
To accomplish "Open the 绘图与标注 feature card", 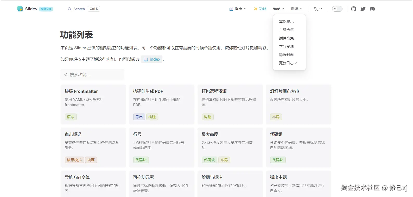I will point(230,184).
